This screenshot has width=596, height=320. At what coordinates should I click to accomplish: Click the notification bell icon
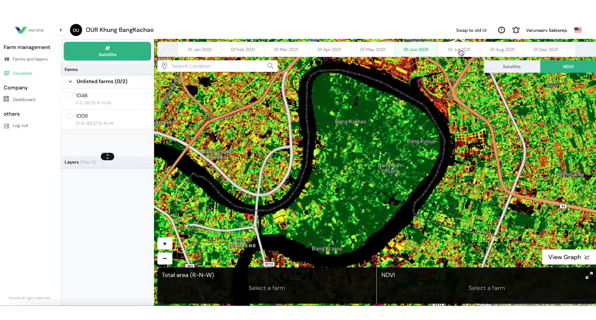pyautogui.click(x=516, y=30)
